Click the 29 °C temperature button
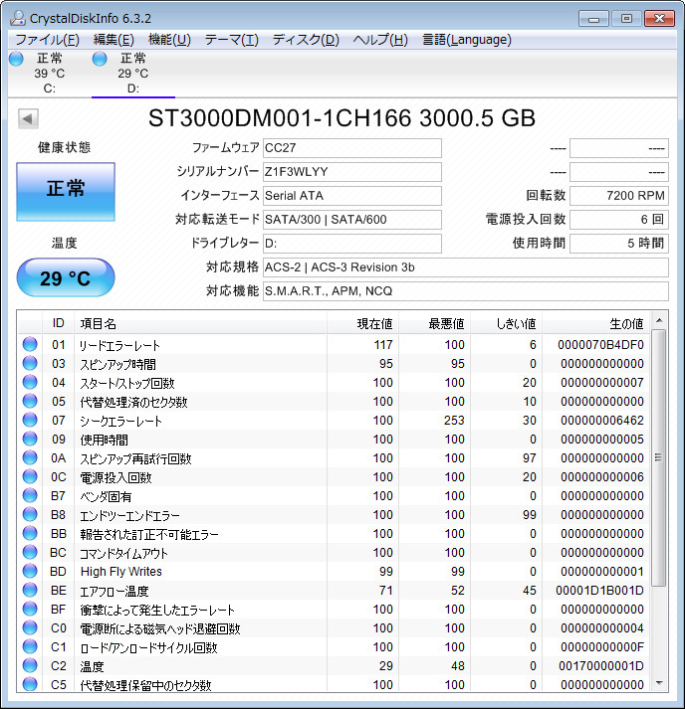The image size is (685, 709). coord(66,278)
